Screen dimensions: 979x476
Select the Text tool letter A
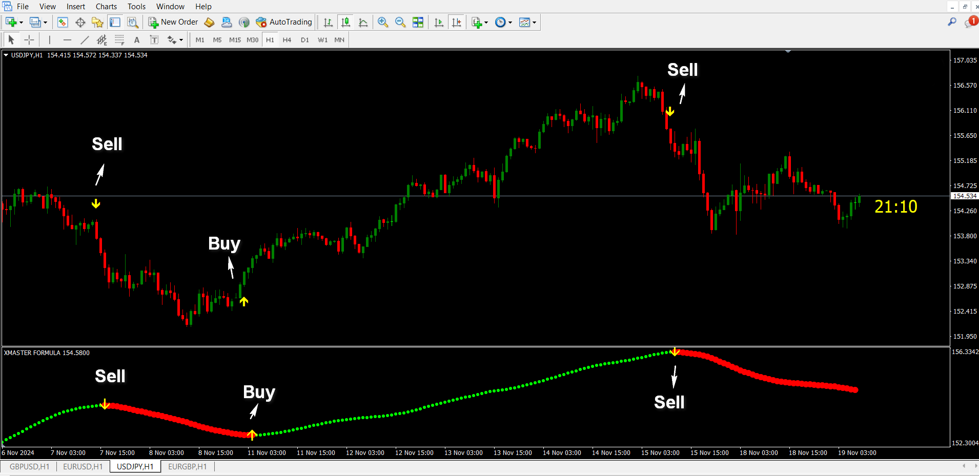(x=137, y=39)
